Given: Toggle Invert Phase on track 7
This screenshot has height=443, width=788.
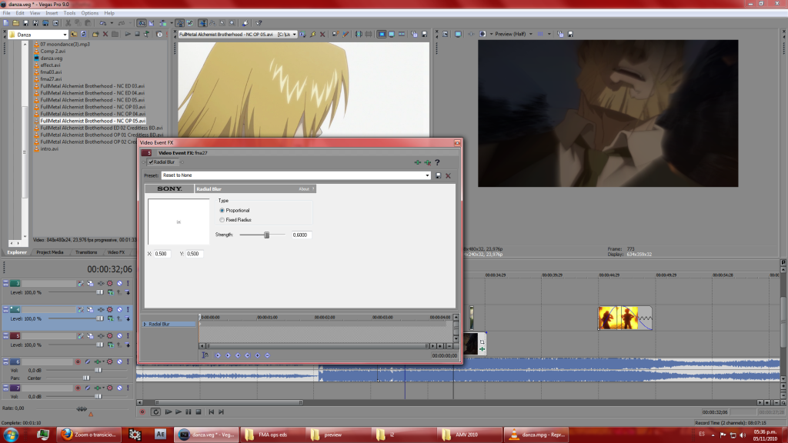Looking at the screenshot, I should tap(88, 388).
